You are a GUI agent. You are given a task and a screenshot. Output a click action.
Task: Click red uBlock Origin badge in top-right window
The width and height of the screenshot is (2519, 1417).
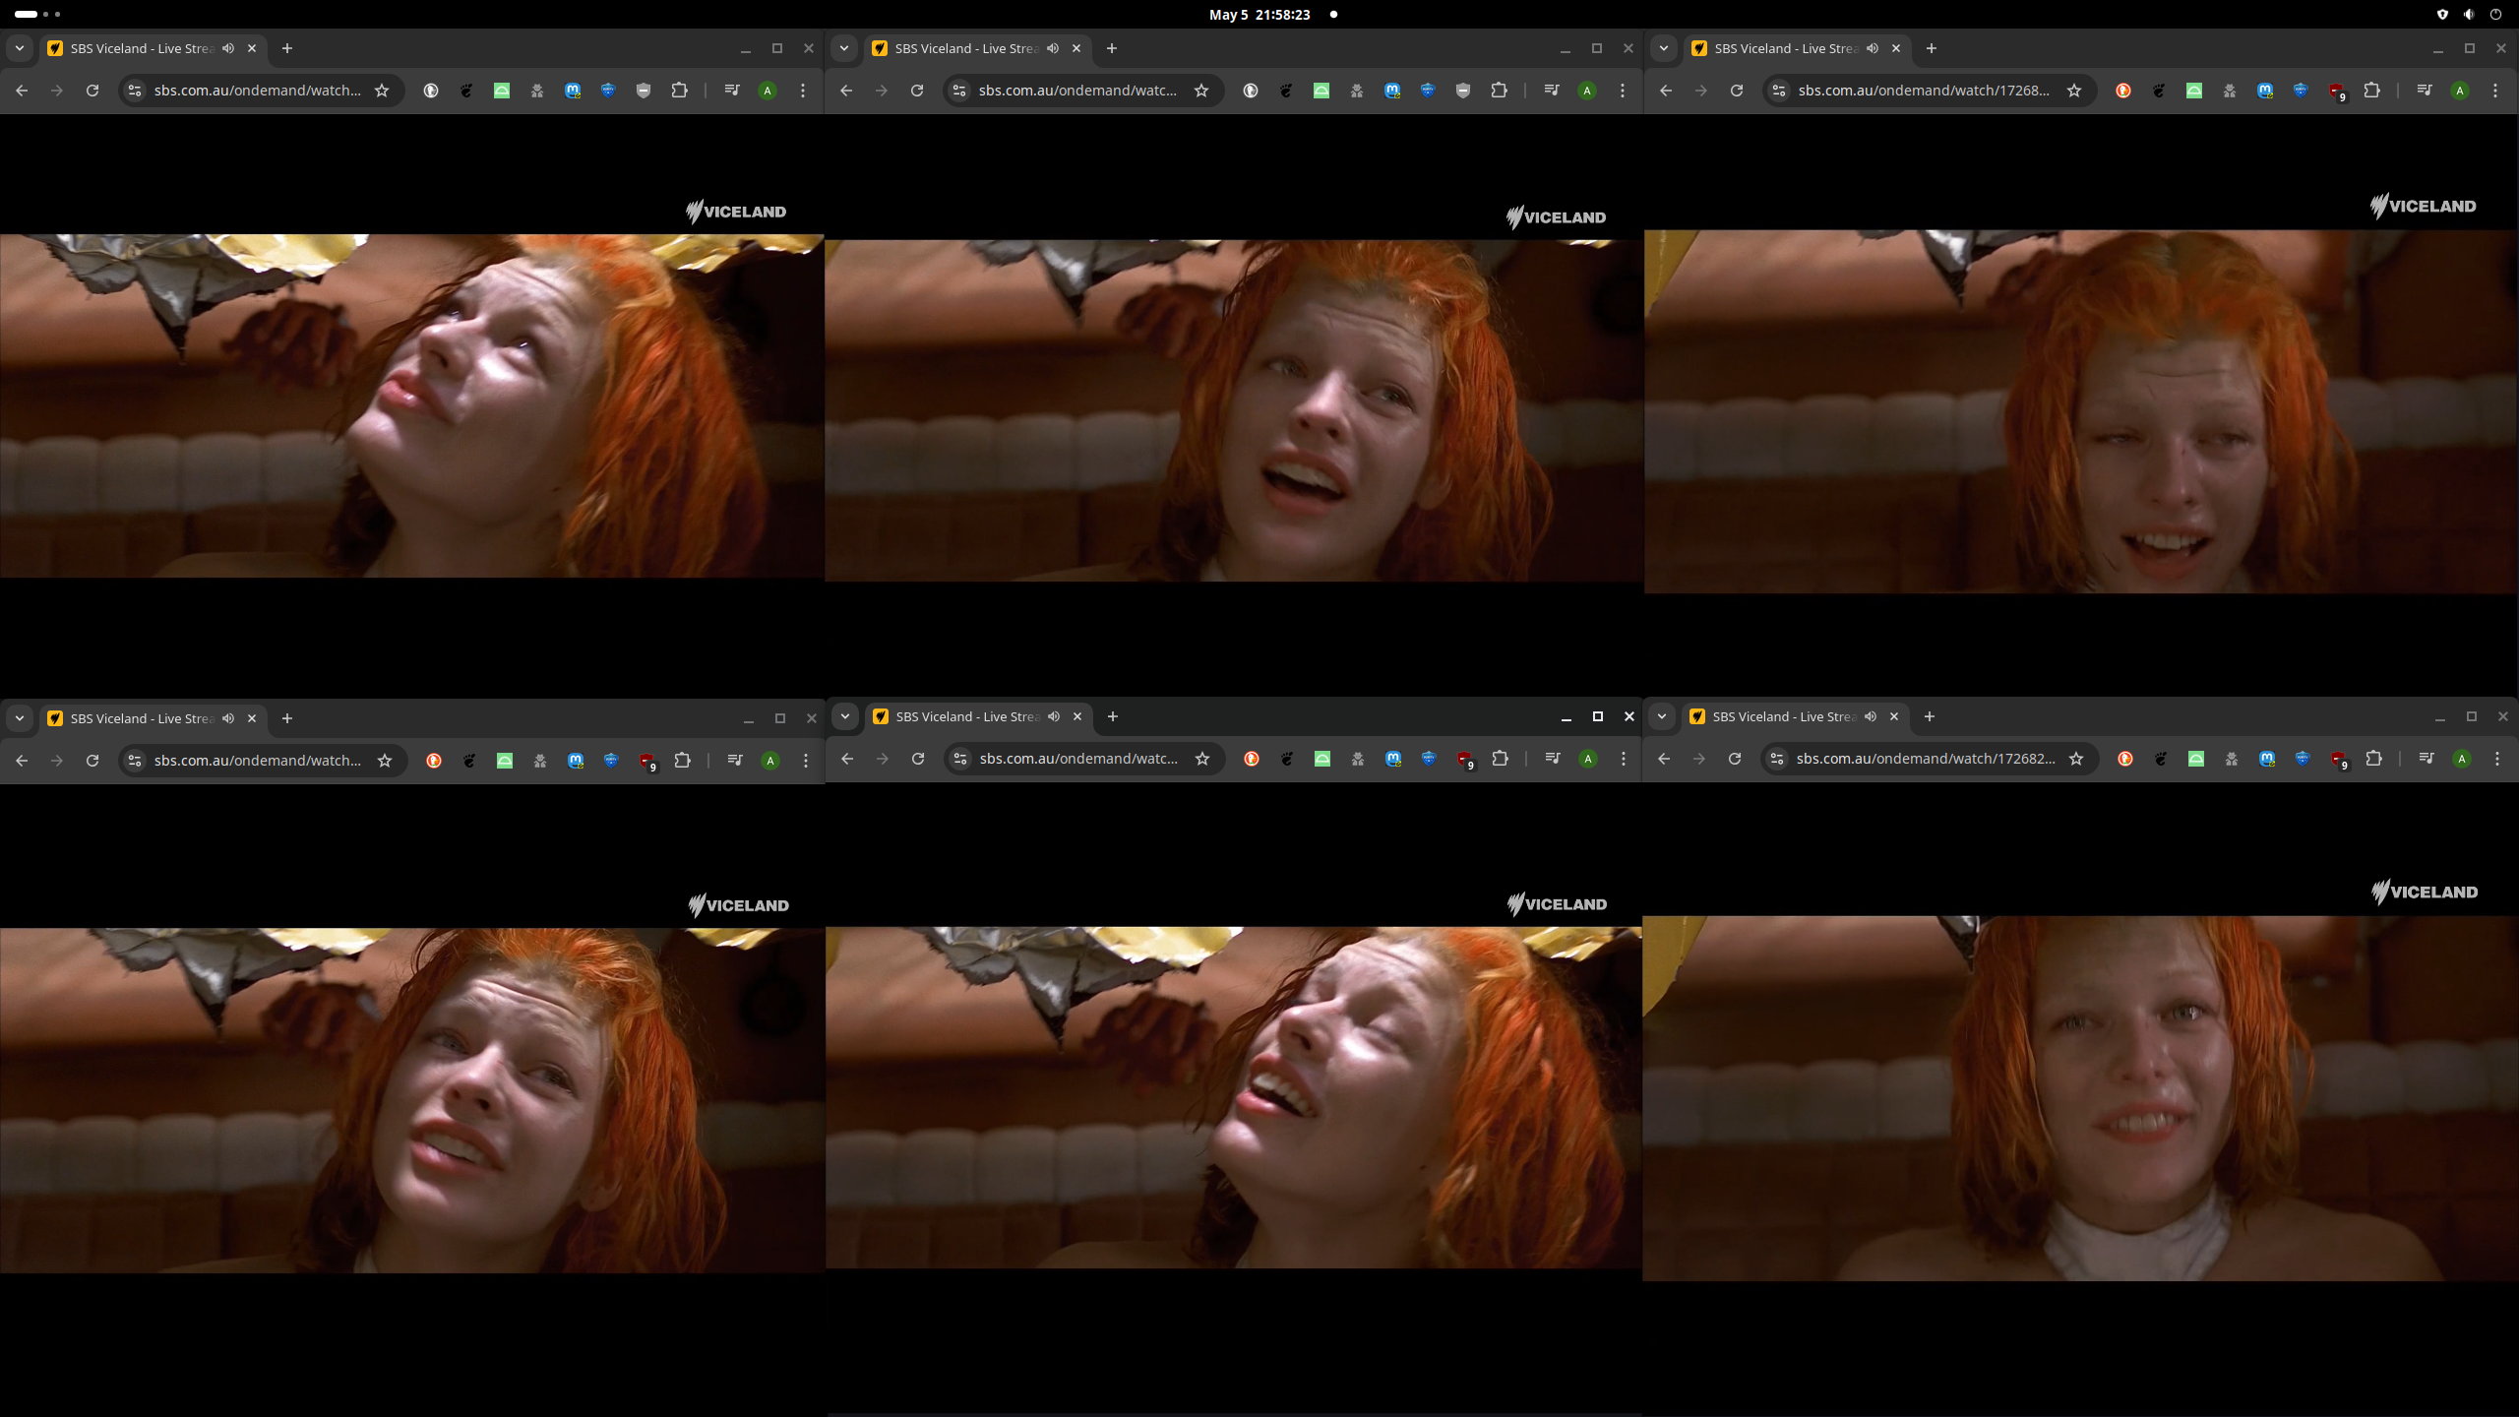[2337, 92]
